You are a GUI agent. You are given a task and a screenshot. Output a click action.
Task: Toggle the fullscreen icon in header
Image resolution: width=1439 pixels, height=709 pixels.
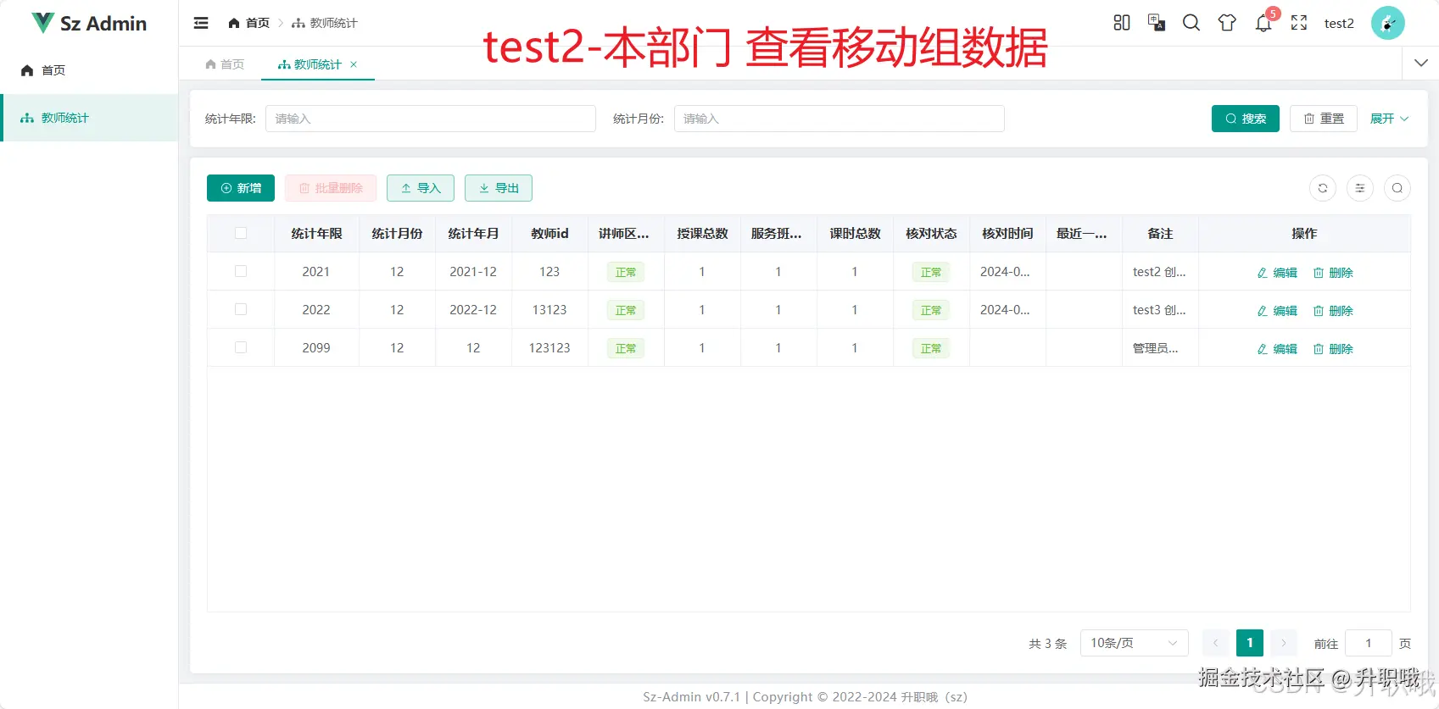point(1299,23)
